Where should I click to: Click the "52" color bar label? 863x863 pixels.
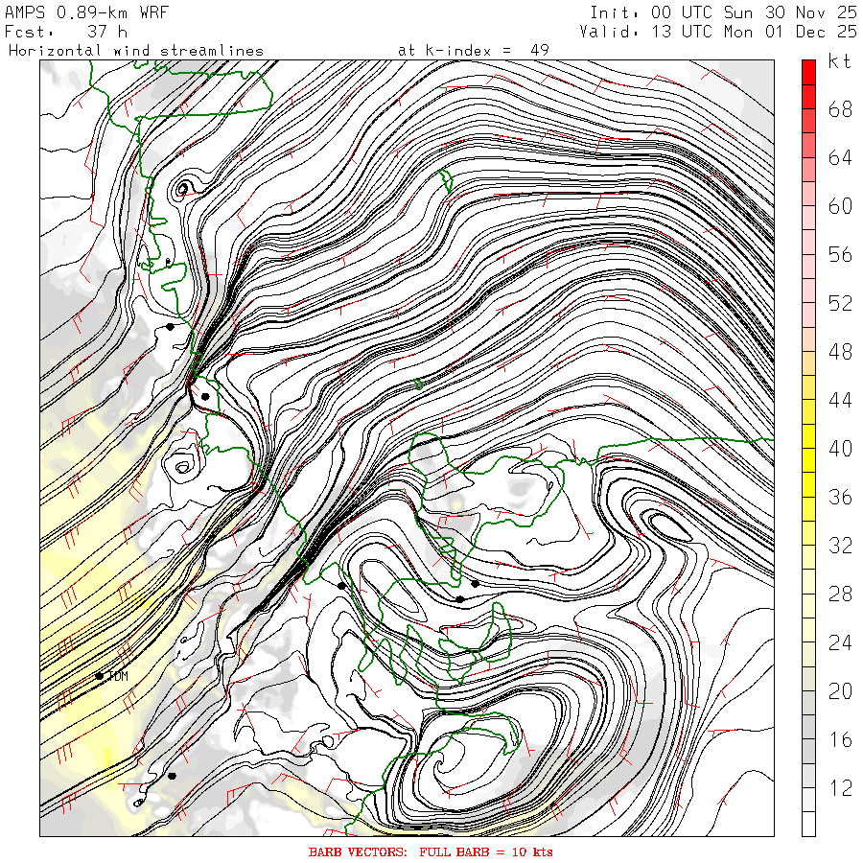click(x=840, y=303)
